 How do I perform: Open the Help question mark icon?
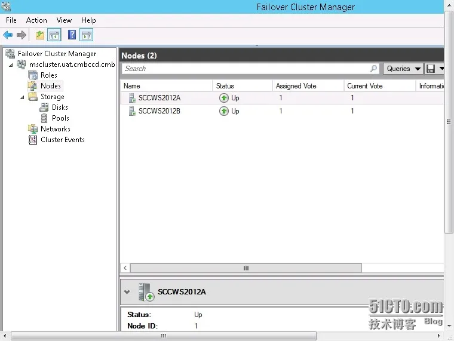click(x=72, y=35)
